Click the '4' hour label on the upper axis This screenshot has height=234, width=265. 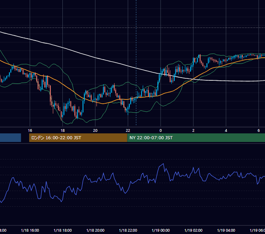point(226,131)
